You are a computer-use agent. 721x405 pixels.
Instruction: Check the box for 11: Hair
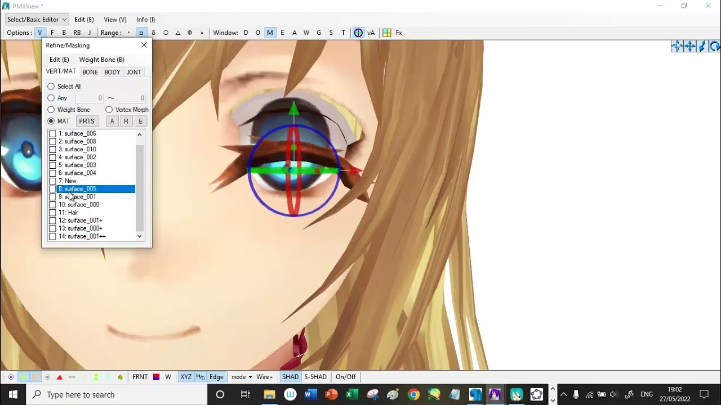click(52, 213)
